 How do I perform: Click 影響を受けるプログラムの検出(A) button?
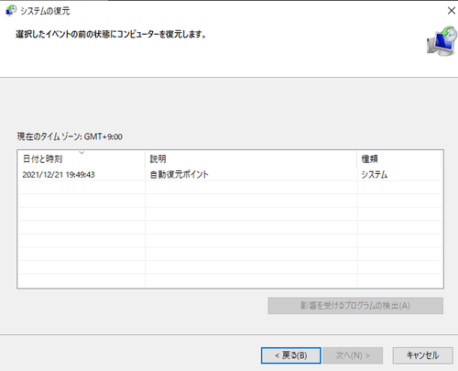coord(355,306)
